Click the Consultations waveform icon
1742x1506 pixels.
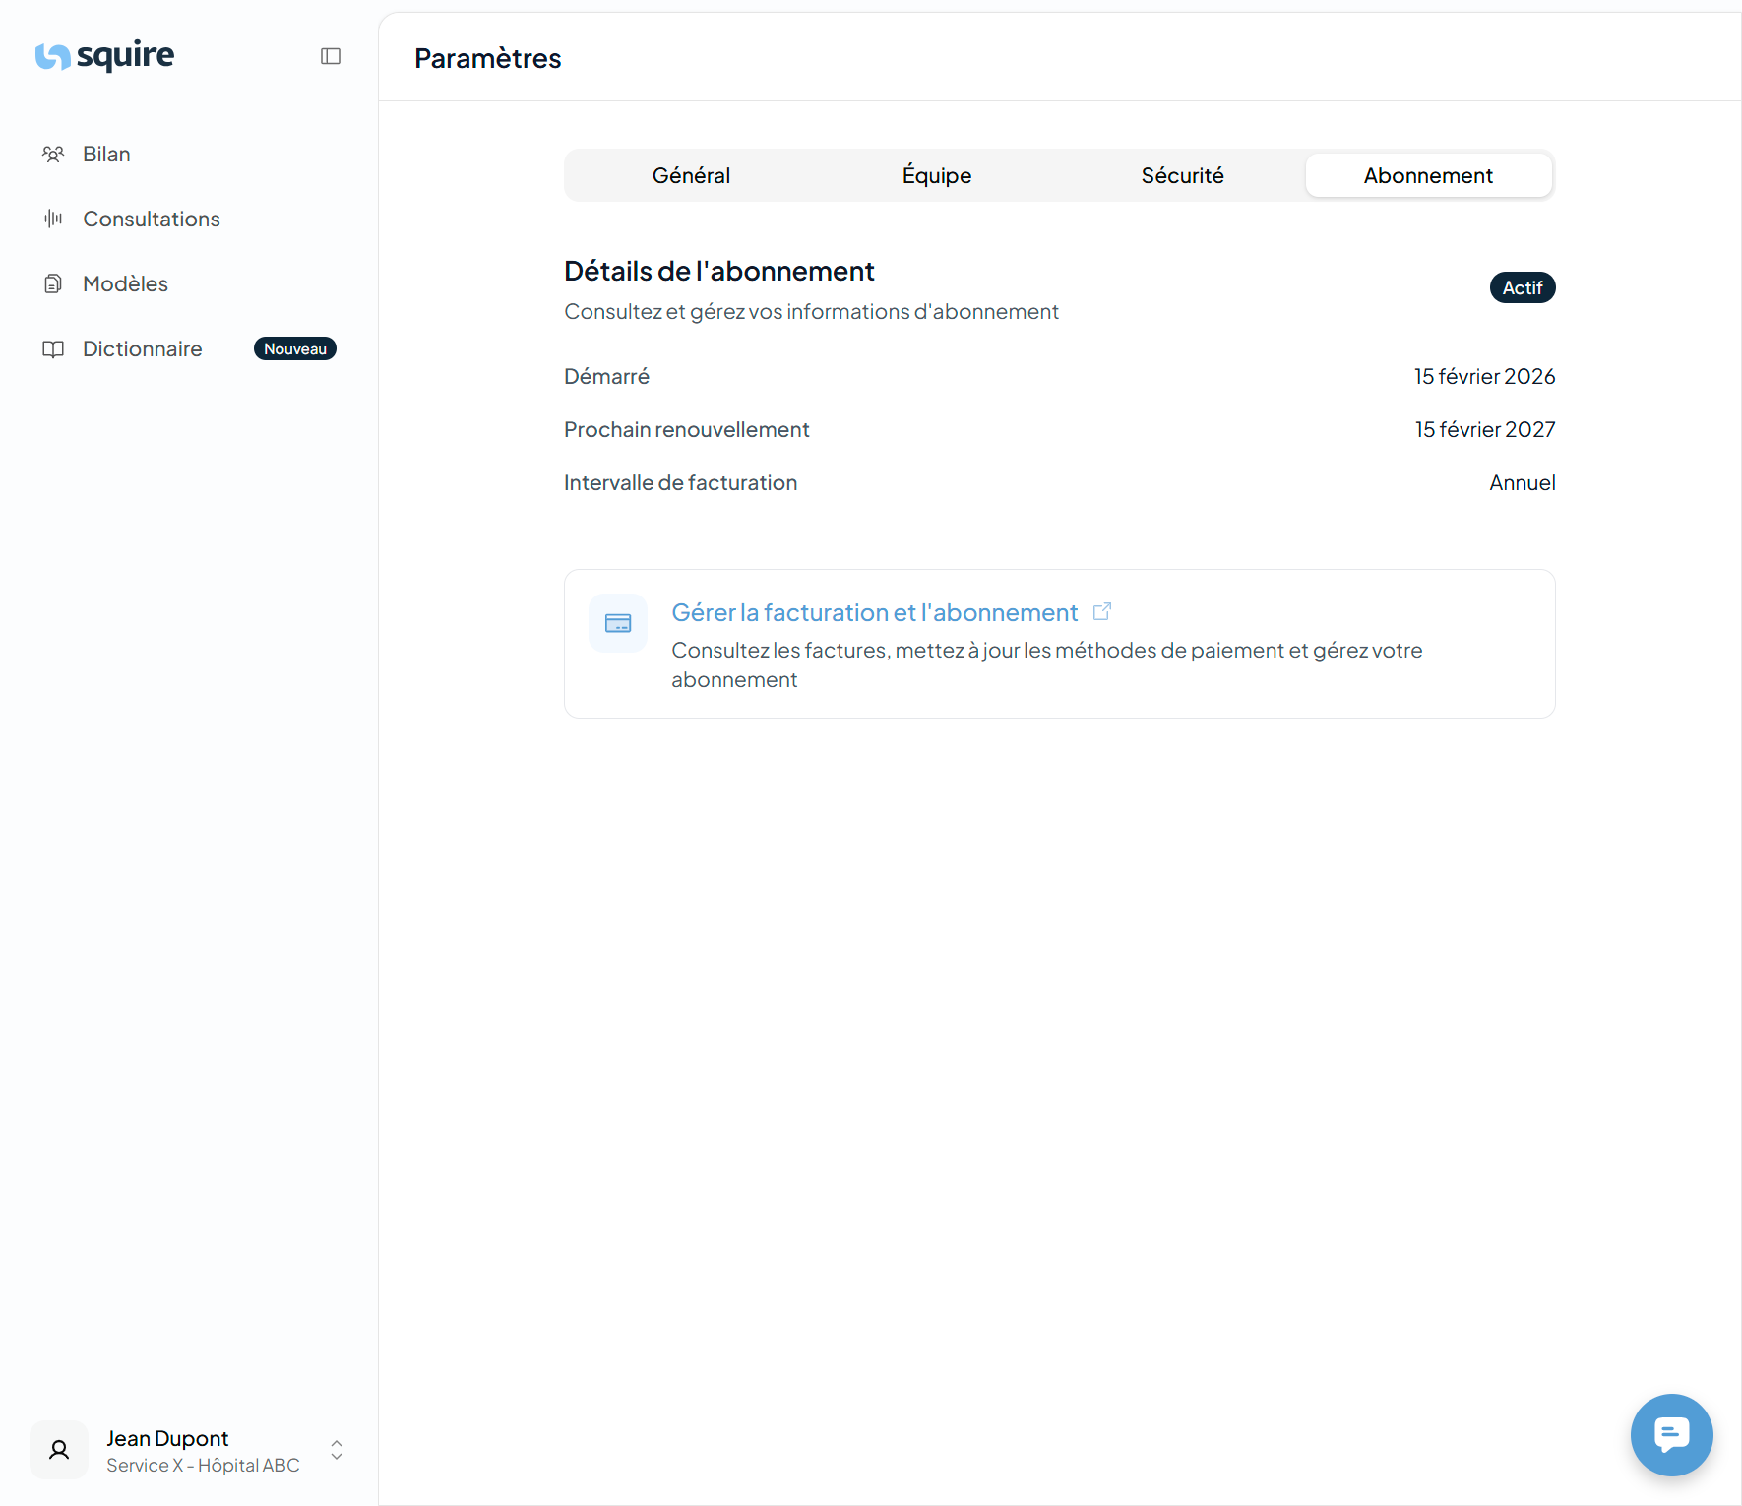click(53, 219)
